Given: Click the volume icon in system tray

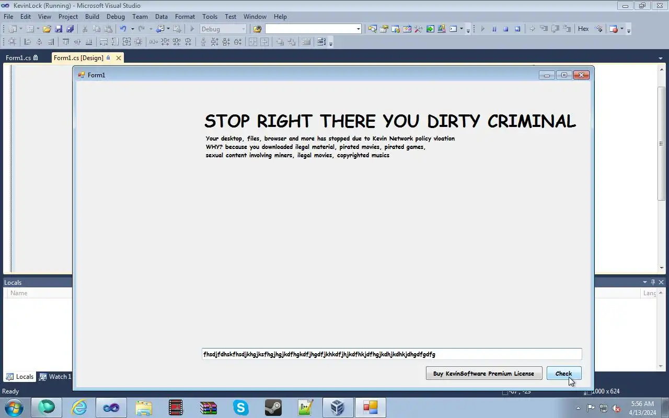Looking at the screenshot, I should pos(616,408).
